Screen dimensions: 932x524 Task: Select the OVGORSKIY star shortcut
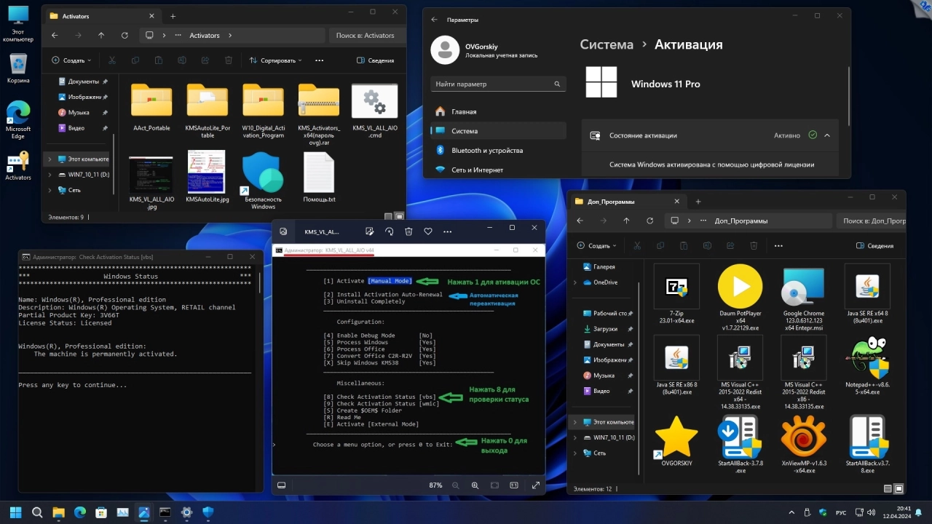676,441
